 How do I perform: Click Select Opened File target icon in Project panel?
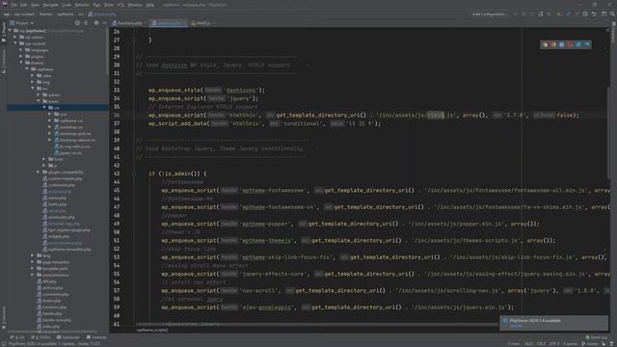(77, 23)
